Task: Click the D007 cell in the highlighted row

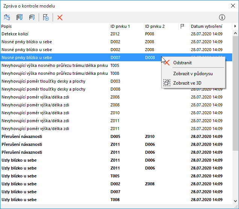Action: [115, 58]
